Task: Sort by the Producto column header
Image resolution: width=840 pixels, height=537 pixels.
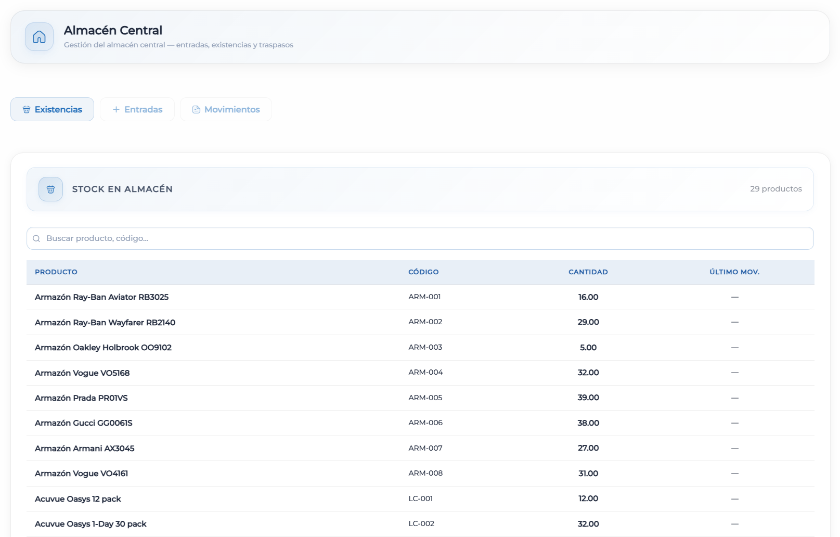Action: (56, 272)
